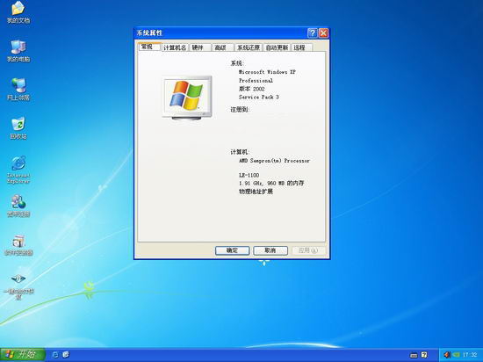Image resolution: width=483 pixels, height=362 pixels.
Task: Switch to the 计算机名 tab
Action: point(175,47)
